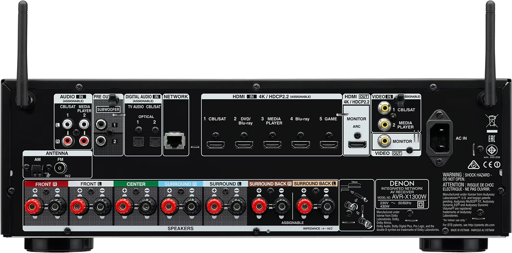
Task: Click the SURROUND BACK R black negative terminal
Action: (x=282, y=207)
